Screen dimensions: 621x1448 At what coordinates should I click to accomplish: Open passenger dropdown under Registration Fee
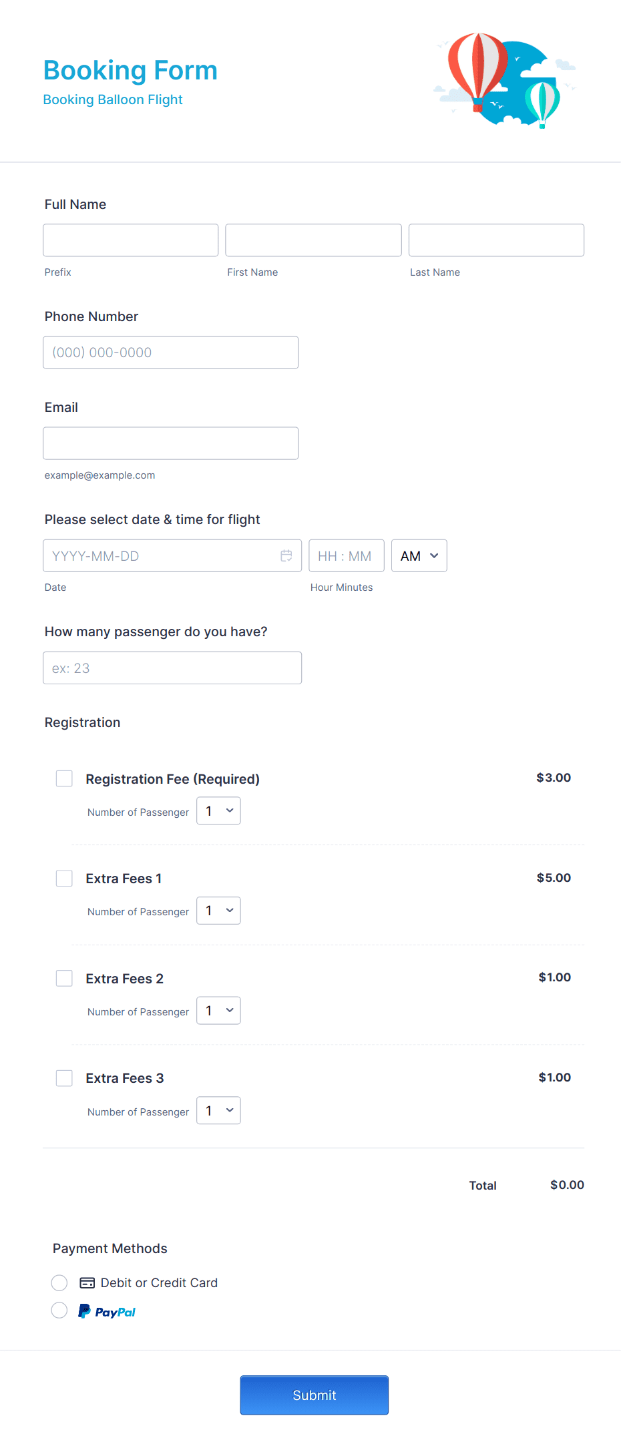[218, 810]
